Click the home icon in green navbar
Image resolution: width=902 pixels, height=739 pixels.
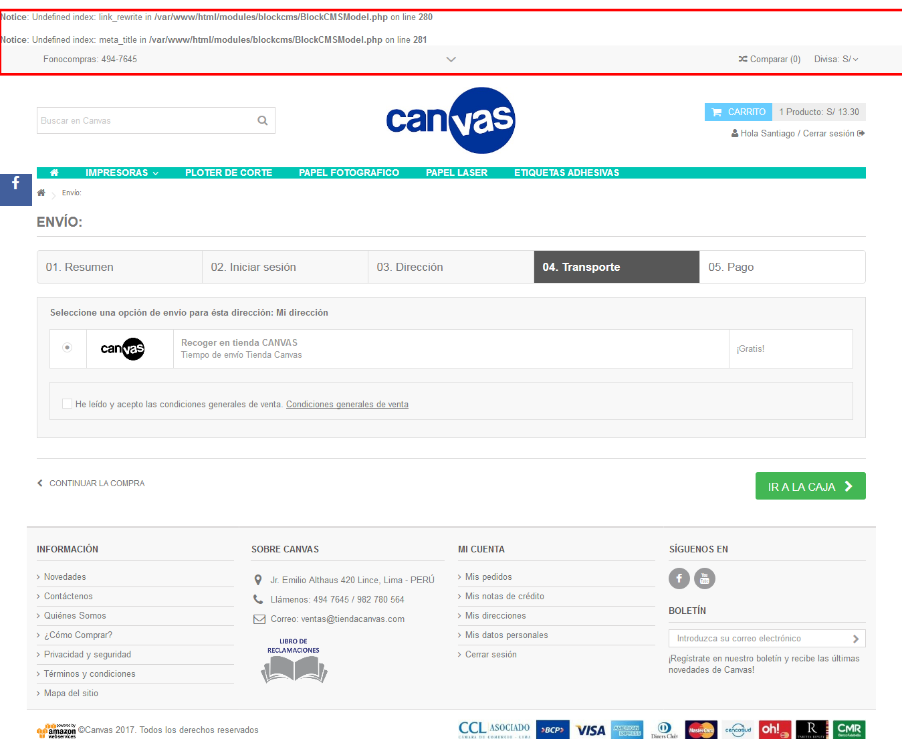click(x=54, y=173)
